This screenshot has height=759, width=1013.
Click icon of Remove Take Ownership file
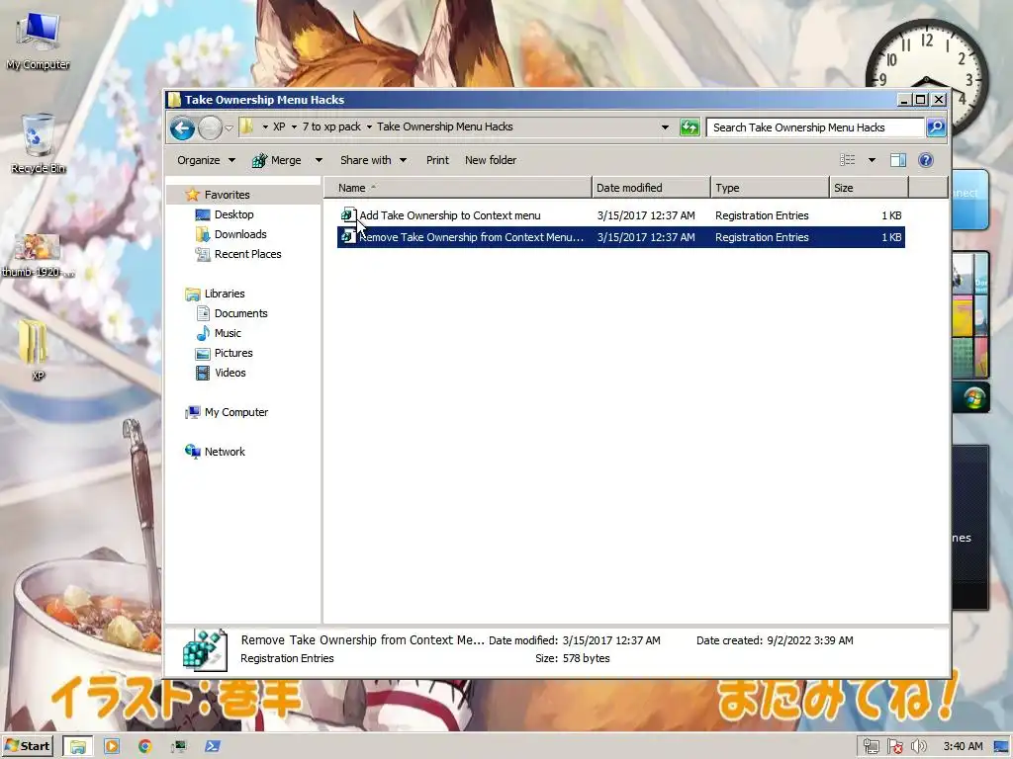(x=348, y=237)
